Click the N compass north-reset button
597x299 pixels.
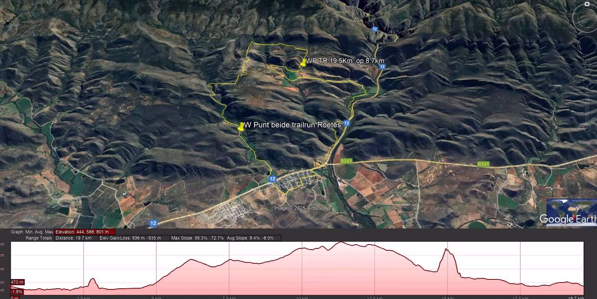pyautogui.click(x=587, y=4)
